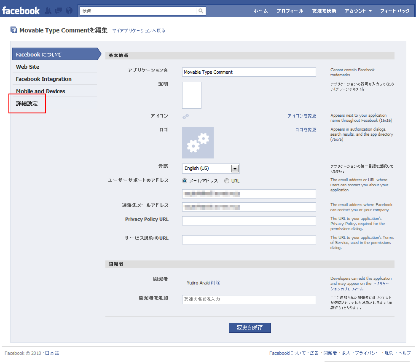Open the アプリケーションのプロフィール link
The width and height of the screenshot is (416, 362).
[360, 286]
